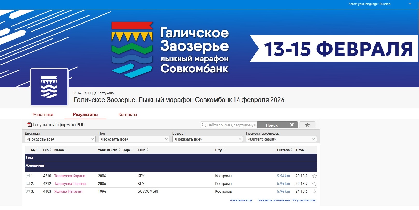Screen dimensions: 419x210
Task: Click the PDF results file icon
Action: (x=30, y=125)
